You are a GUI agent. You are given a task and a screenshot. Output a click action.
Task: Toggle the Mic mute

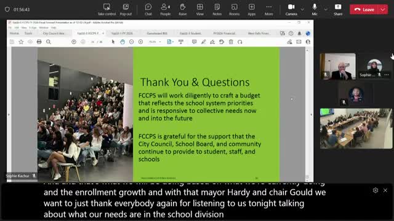(x=315, y=10)
